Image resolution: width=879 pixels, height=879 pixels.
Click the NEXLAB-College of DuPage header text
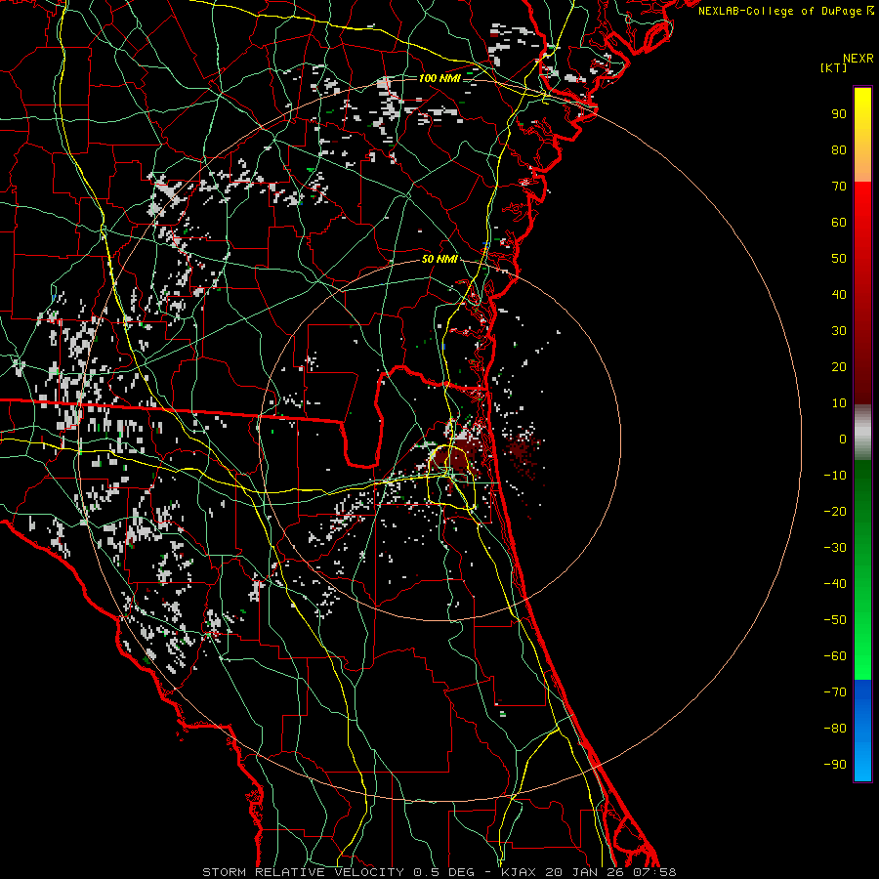pyautogui.click(x=785, y=11)
